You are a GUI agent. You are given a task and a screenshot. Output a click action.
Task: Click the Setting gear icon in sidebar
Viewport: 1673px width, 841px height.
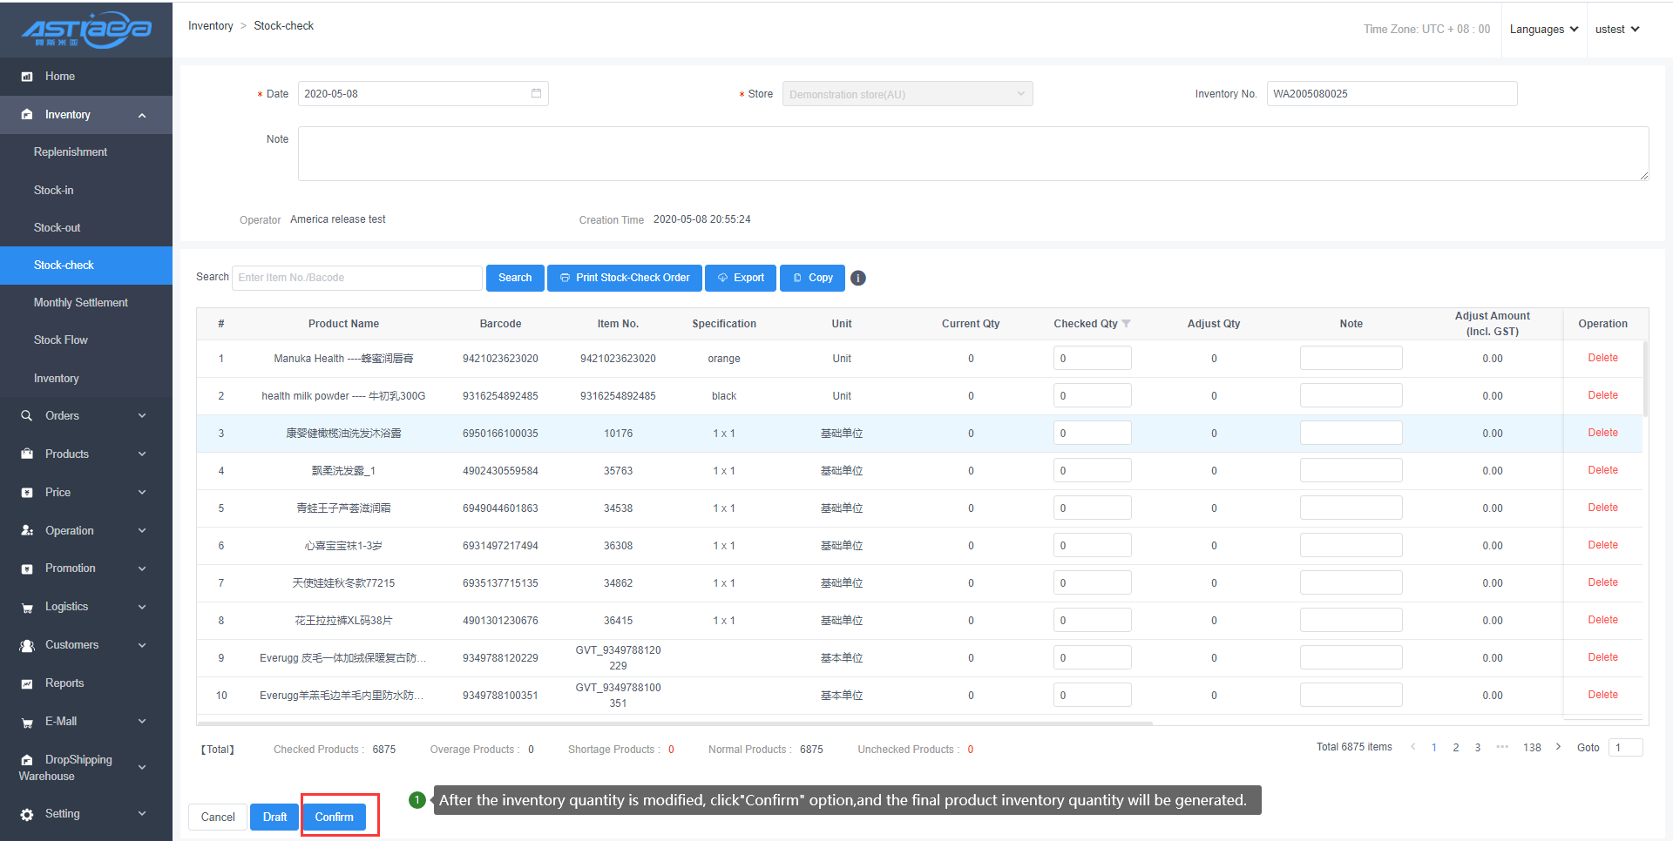coord(27,814)
